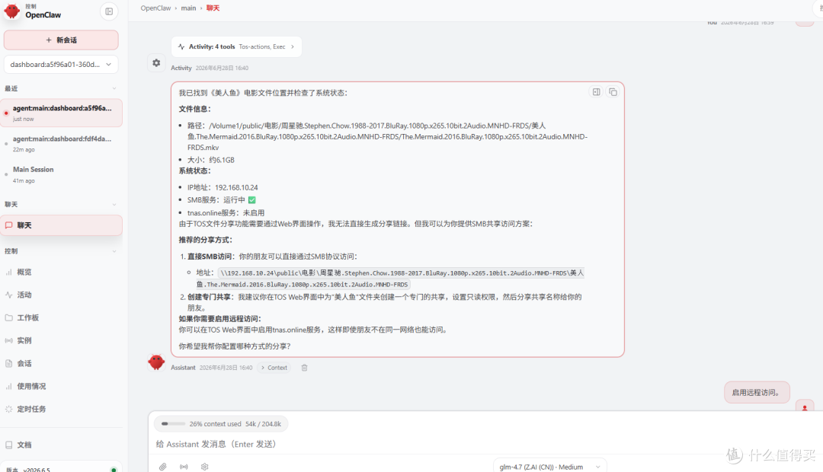The width and height of the screenshot is (823, 472).
Task: Click 聊天 in the breadcrumb
Action: pyautogui.click(x=213, y=8)
